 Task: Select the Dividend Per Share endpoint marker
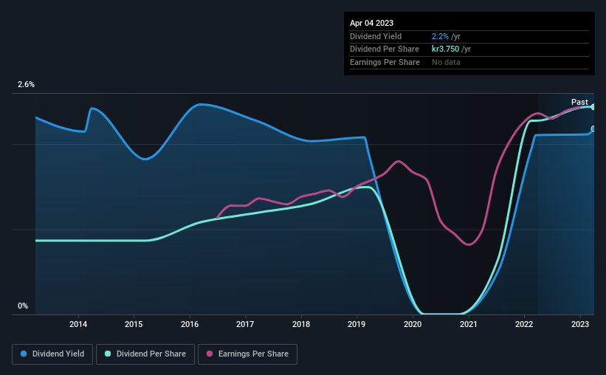click(593, 107)
